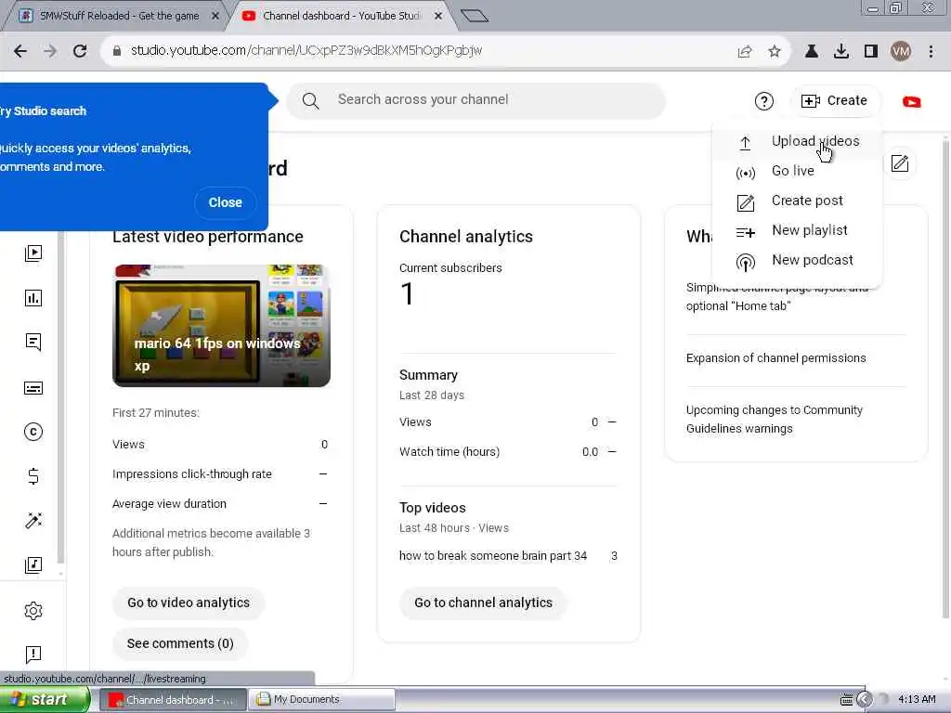
Task: Click Impressions click-through rate row
Action: (220, 474)
